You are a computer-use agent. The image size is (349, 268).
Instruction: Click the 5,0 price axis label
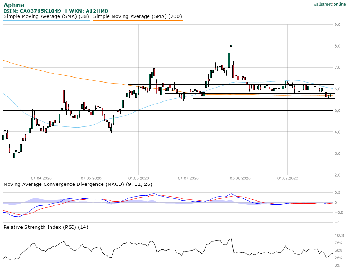point(337,111)
